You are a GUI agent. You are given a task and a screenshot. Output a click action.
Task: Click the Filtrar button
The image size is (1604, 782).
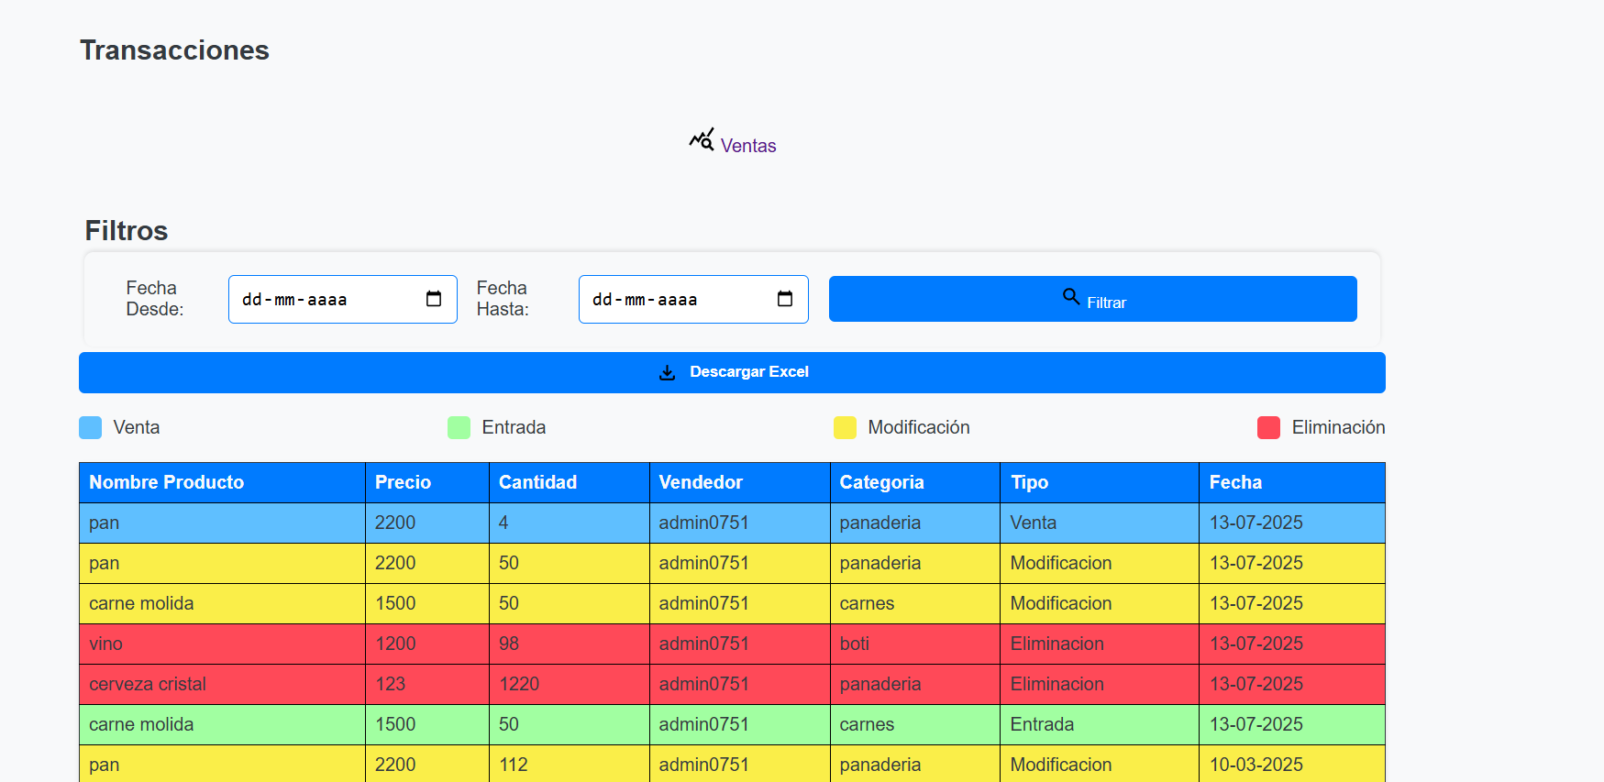(x=1093, y=299)
